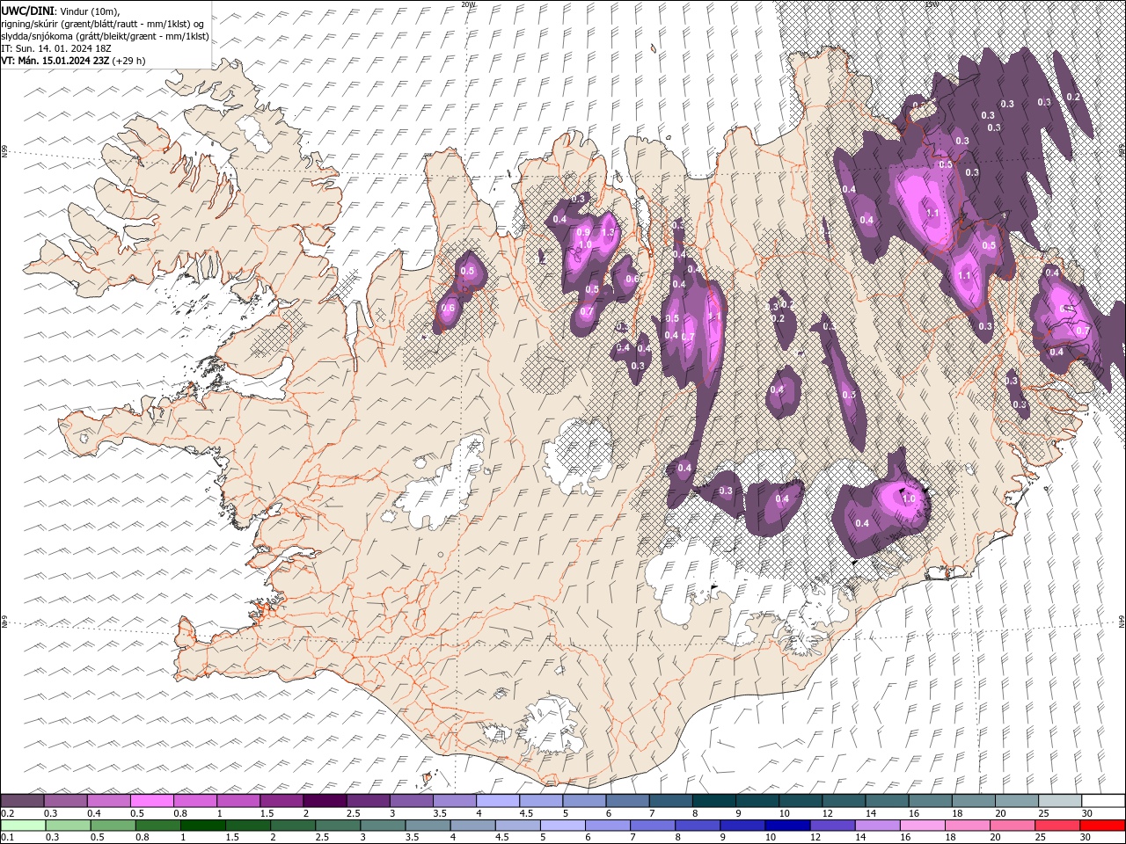Screen dimensions: 1126x844
Task: Pick the light green 0.3 swatch in the rain legend
Action: 68,826
